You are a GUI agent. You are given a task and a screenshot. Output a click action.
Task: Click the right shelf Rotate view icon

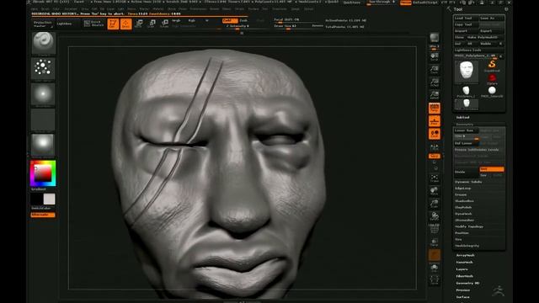click(435, 216)
